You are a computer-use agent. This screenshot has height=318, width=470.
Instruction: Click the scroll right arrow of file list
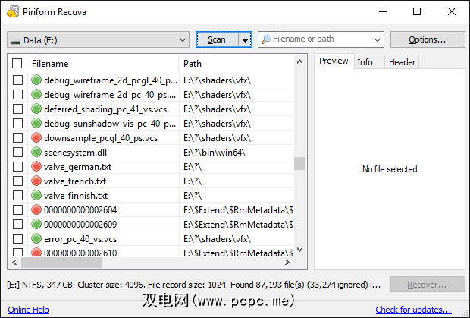click(x=287, y=262)
